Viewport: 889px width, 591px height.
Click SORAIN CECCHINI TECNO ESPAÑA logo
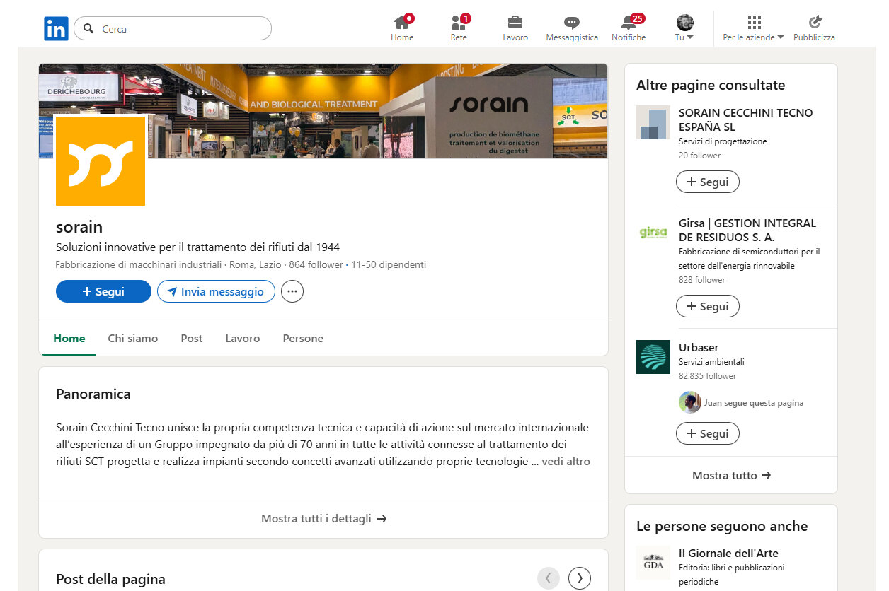click(653, 122)
